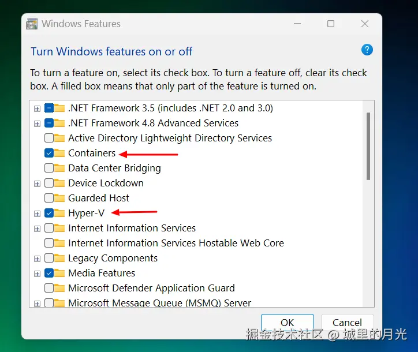
Task: Enable the Device Lockdown checkbox
Action: [49, 183]
